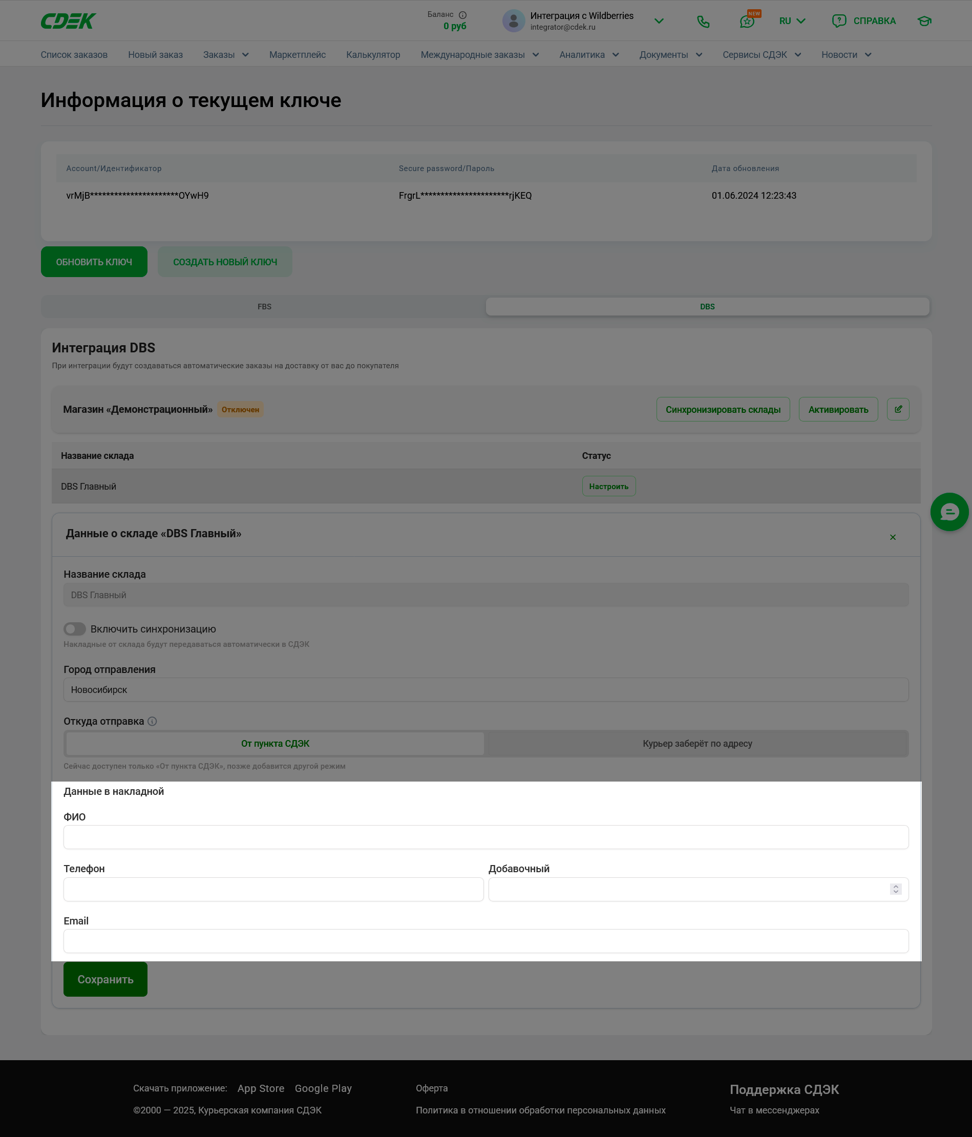Switch to the DBS tab
The width and height of the screenshot is (972, 1137).
(x=707, y=307)
